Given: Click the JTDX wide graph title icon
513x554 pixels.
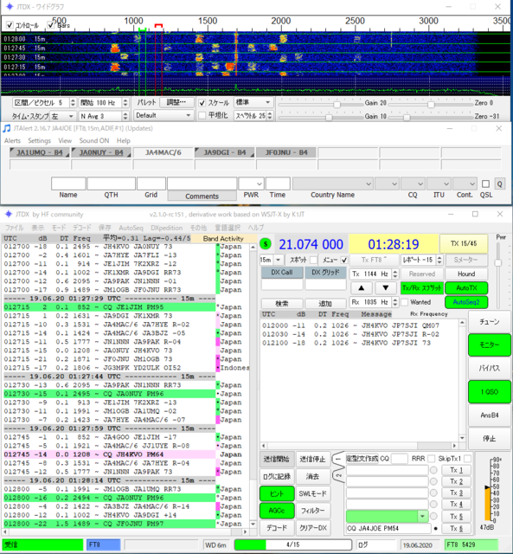Looking at the screenshot, I should 10,6.
